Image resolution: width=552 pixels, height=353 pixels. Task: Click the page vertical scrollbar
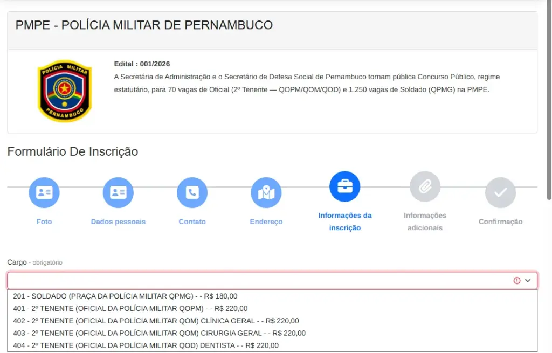coord(548,100)
